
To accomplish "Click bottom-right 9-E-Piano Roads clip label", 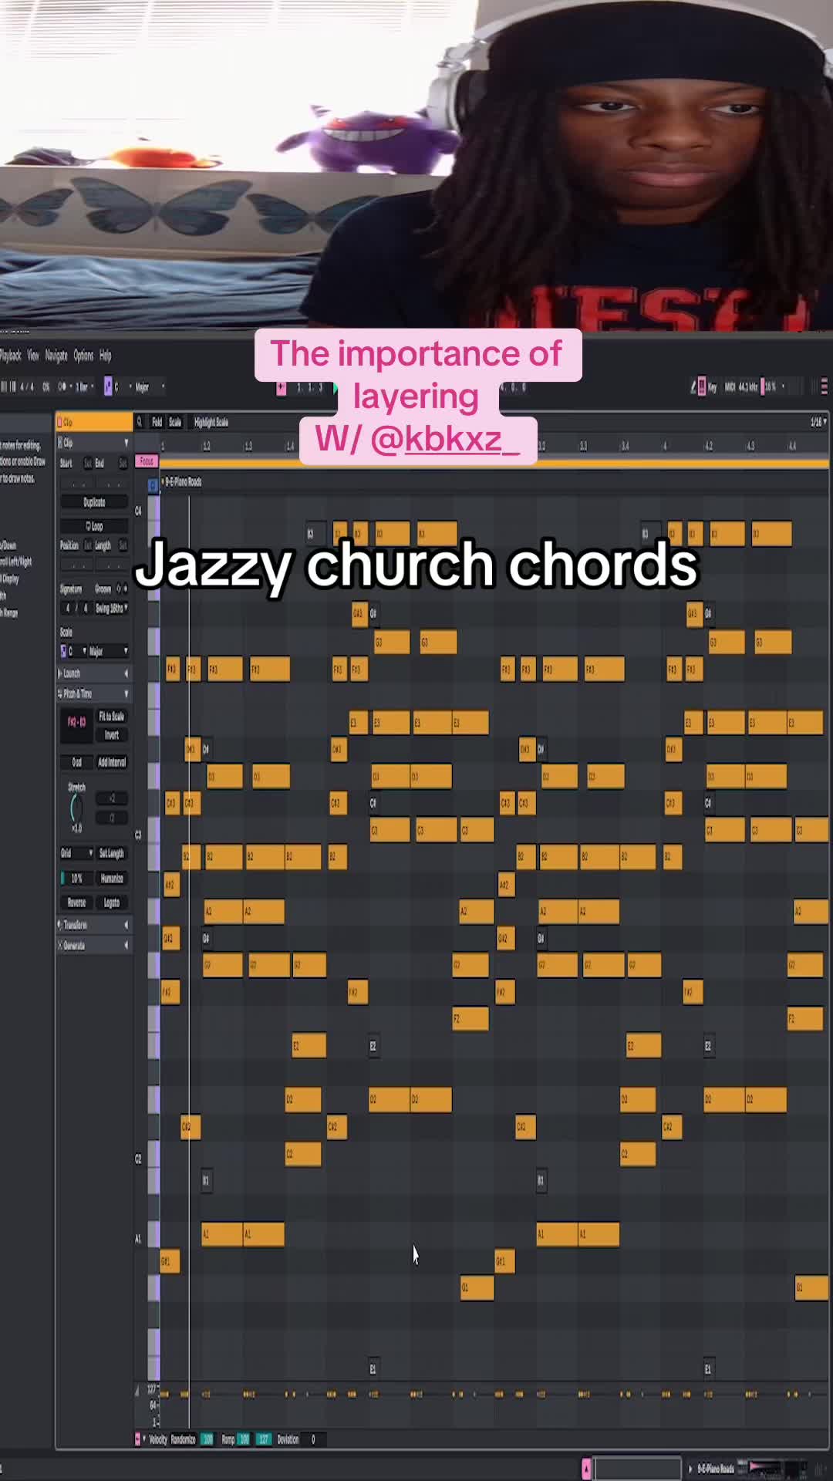I will tap(715, 1469).
